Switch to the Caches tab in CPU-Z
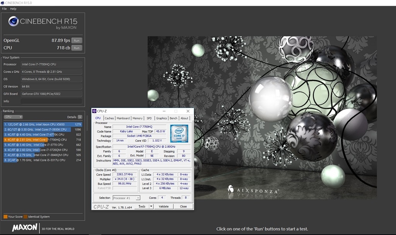 click(109, 118)
